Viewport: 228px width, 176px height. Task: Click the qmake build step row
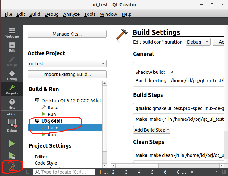[179, 108]
